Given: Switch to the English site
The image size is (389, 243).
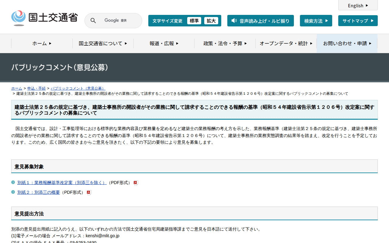Looking at the screenshot, I should pos(358,5).
